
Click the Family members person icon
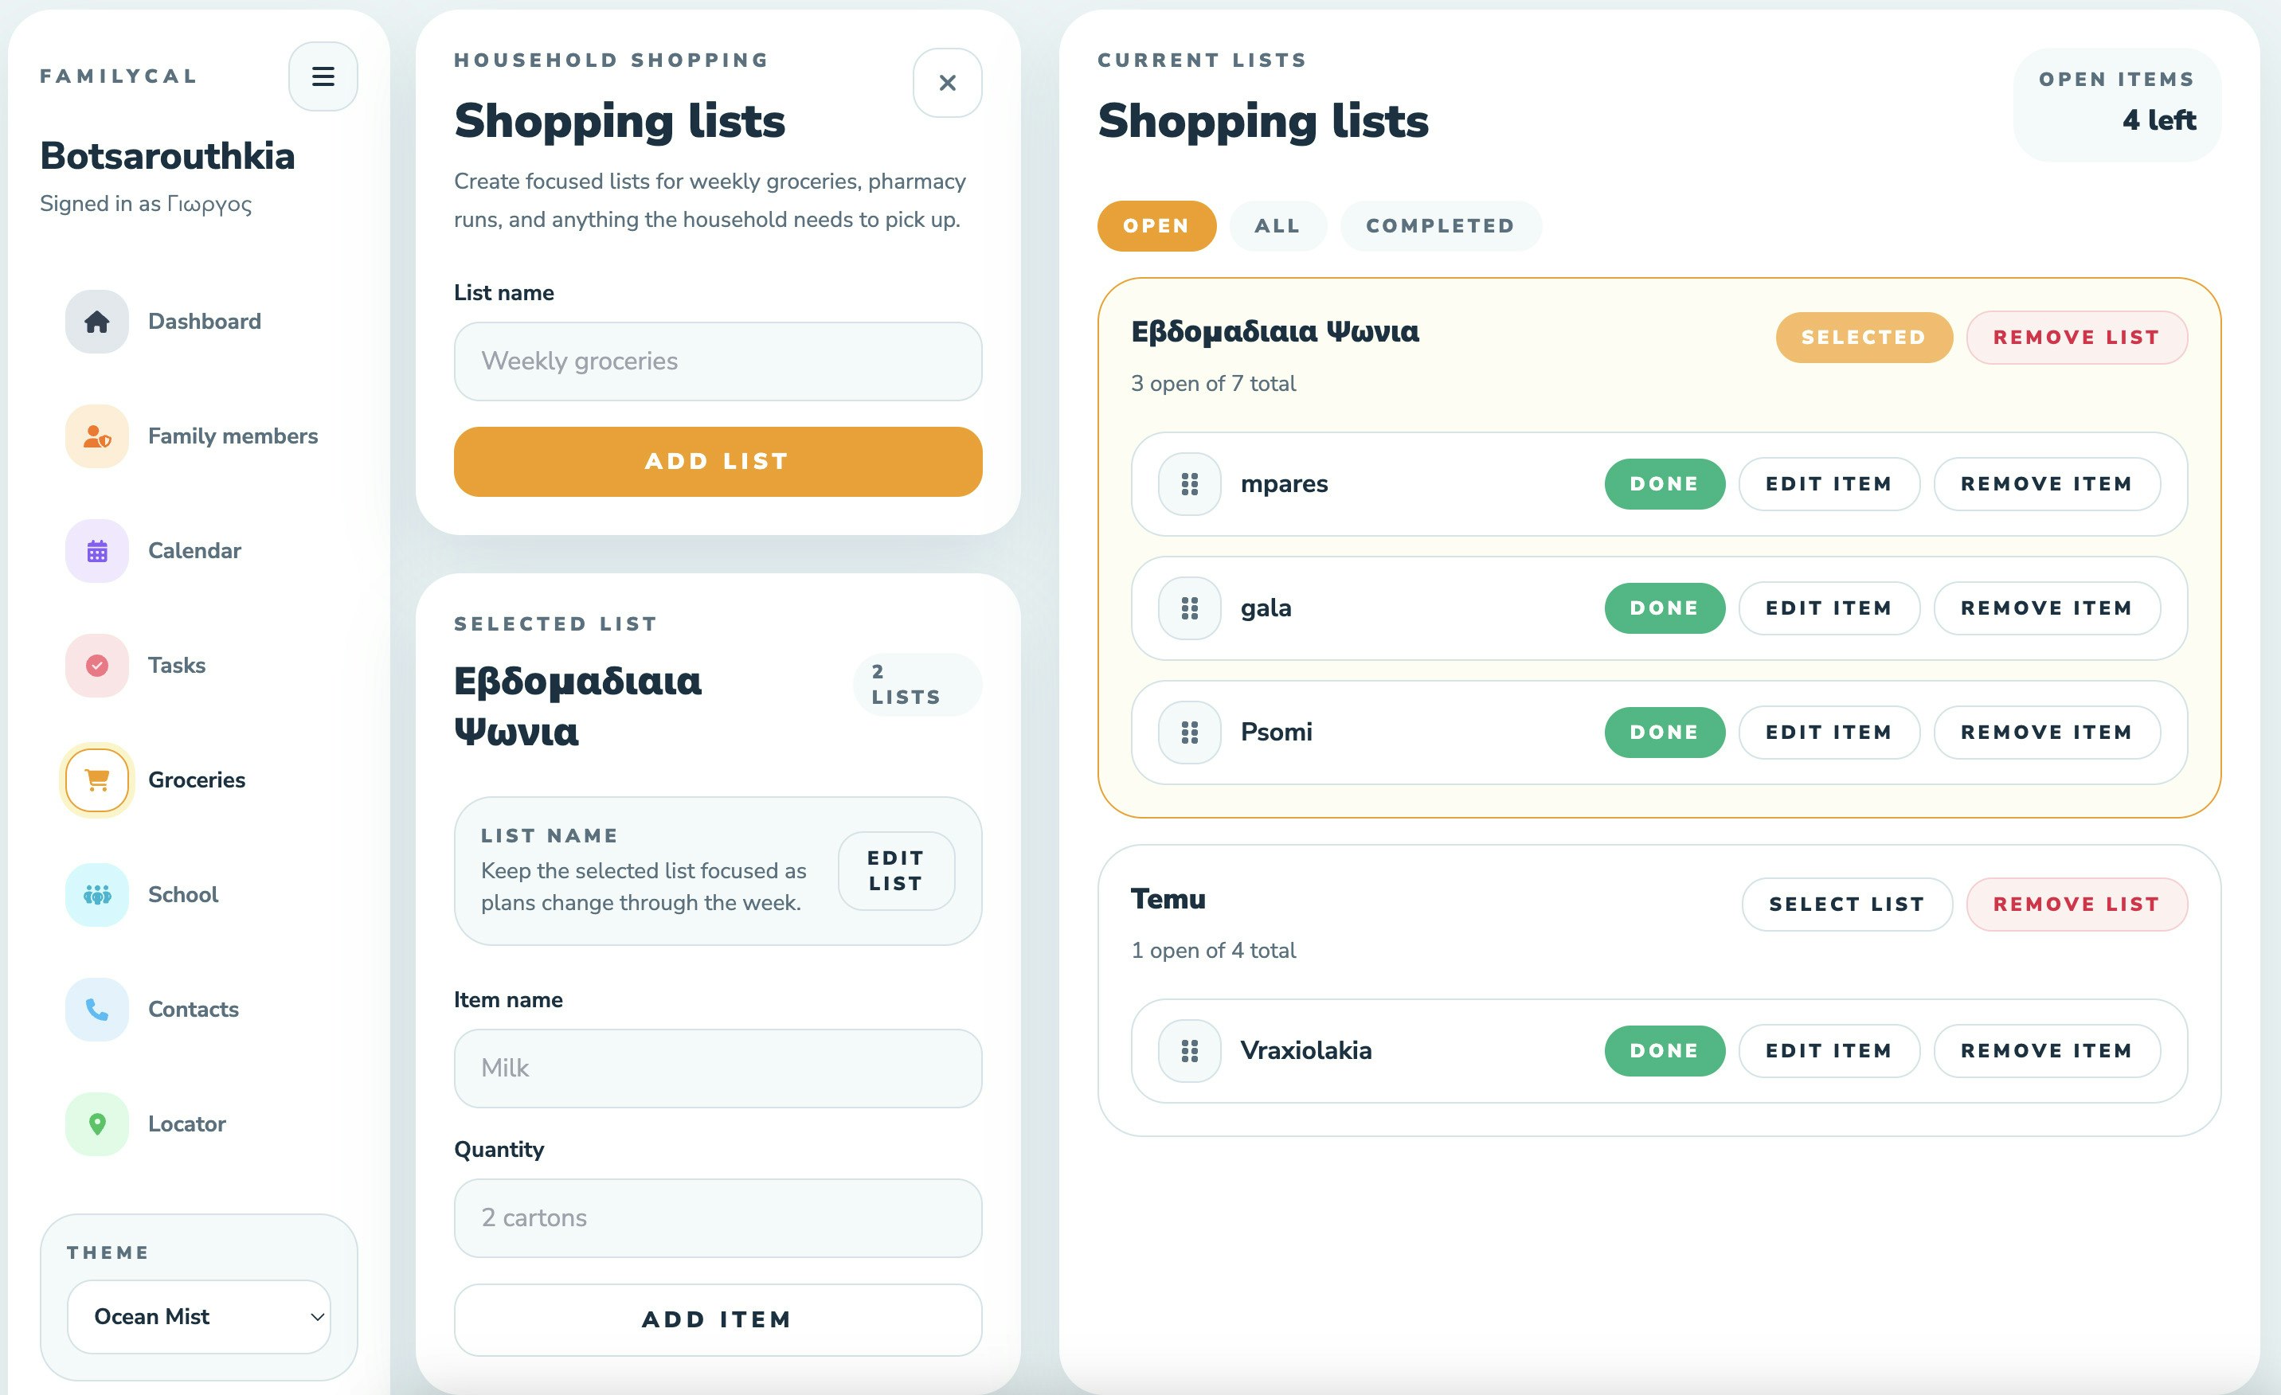click(x=96, y=436)
